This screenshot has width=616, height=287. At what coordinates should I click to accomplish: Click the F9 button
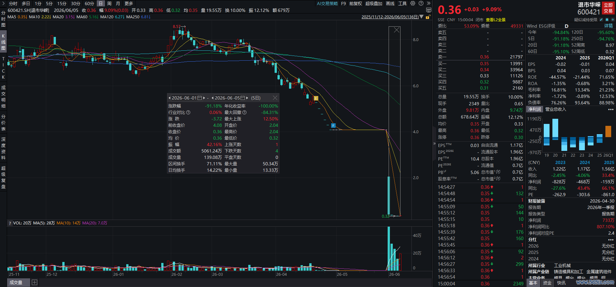tap(343, 4)
